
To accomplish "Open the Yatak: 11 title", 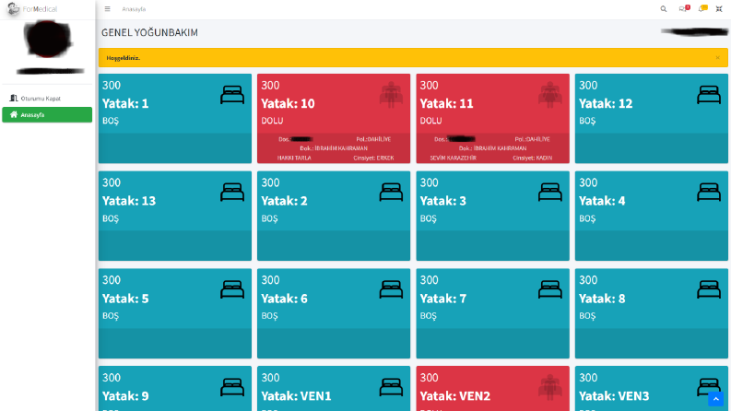I will tap(446, 103).
